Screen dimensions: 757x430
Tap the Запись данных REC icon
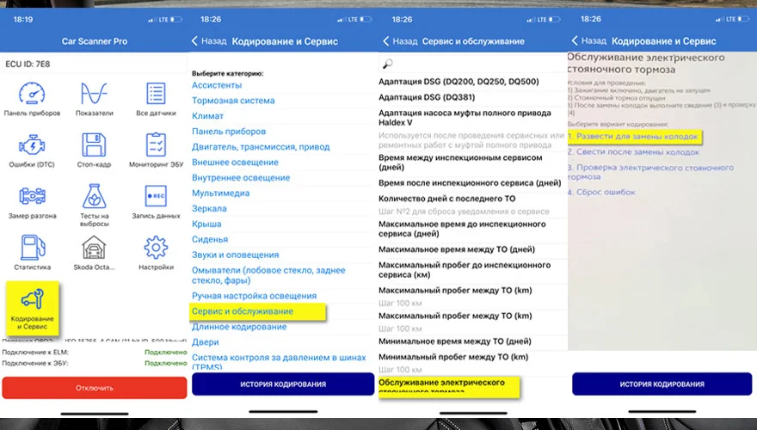[x=155, y=196]
